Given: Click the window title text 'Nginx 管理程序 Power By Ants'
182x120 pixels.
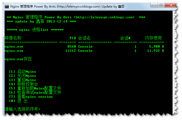Looking at the screenshot, I should (33, 7).
